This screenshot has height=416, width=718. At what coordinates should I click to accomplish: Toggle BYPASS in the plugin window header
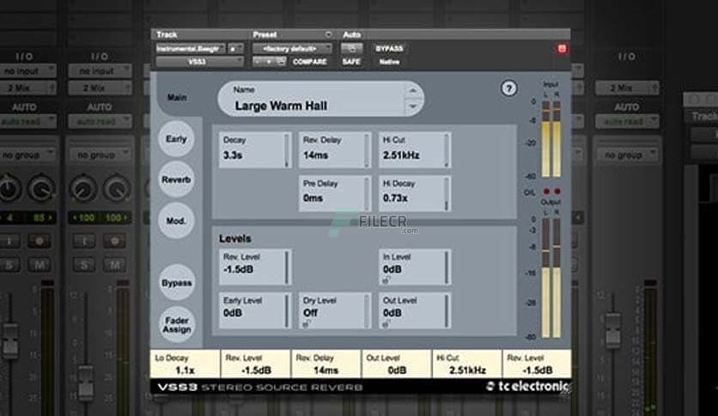(x=389, y=48)
